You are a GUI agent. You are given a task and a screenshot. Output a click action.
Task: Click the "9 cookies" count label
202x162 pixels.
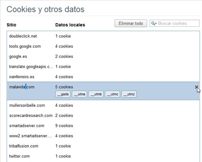[64, 126]
